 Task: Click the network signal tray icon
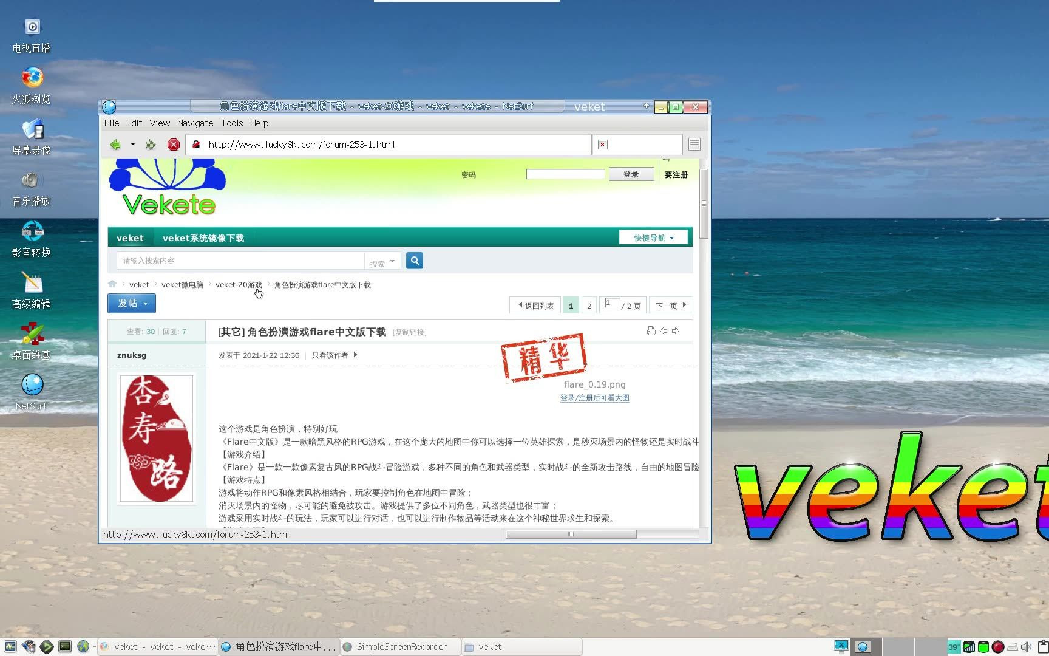click(969, 647)
